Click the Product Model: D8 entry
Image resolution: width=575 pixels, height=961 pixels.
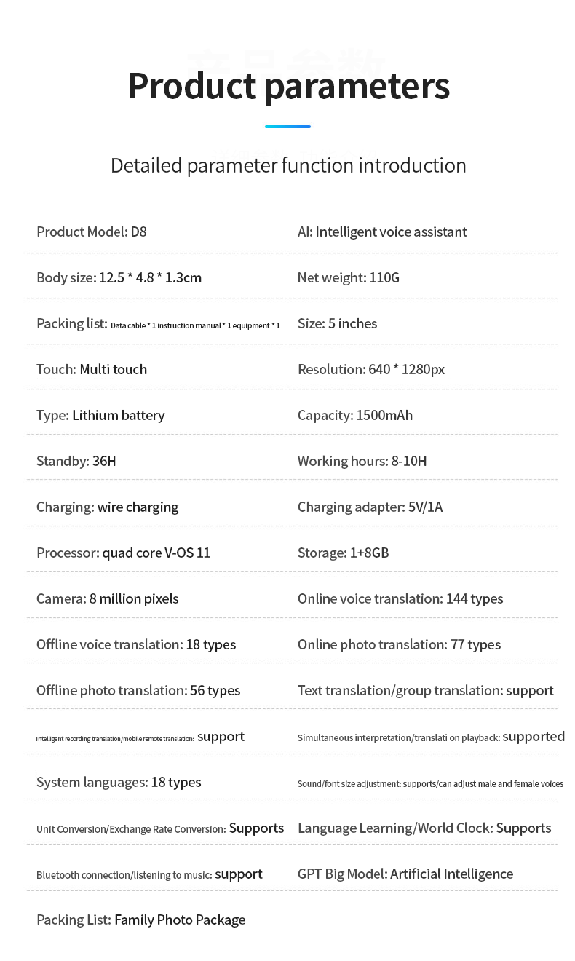(92, 232)
